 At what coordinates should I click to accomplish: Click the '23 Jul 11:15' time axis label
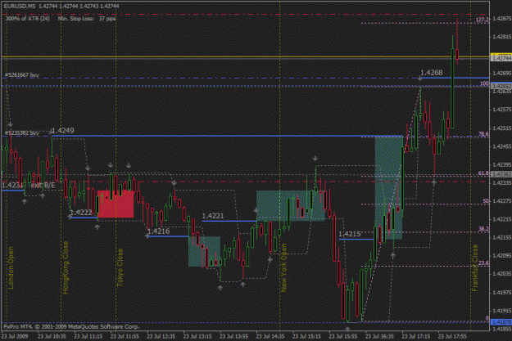click(88, 336)
